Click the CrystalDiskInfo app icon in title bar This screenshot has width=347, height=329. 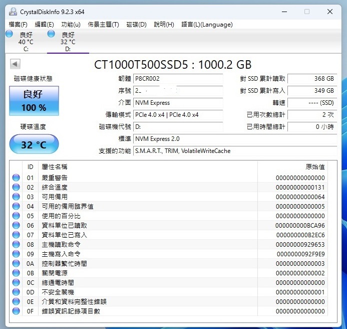point(12,12)
